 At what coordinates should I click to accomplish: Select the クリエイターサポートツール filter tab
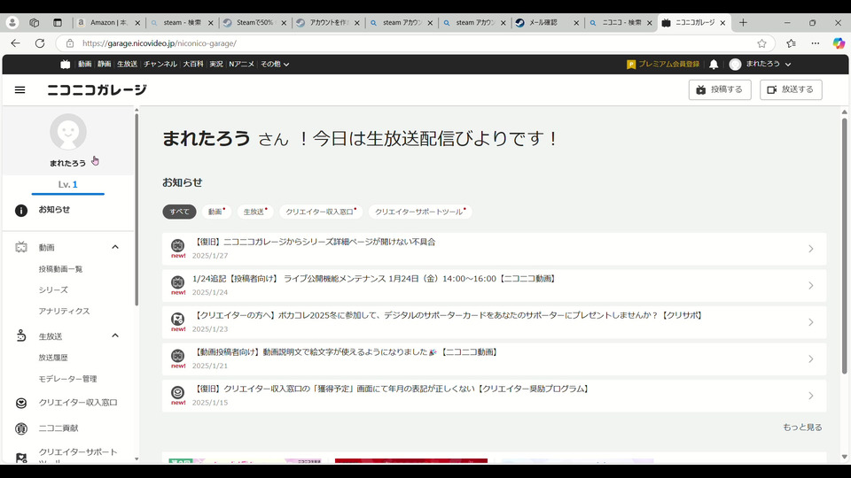click(x=420, y=212)
